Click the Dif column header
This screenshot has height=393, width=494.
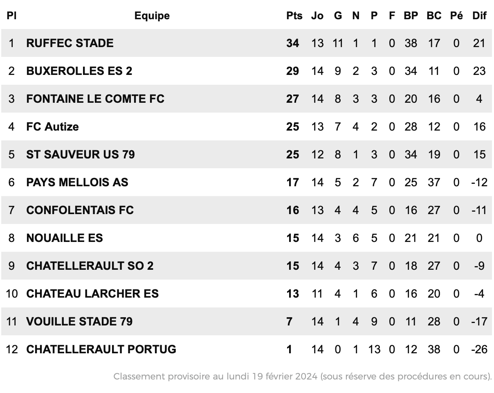point(479,16)
